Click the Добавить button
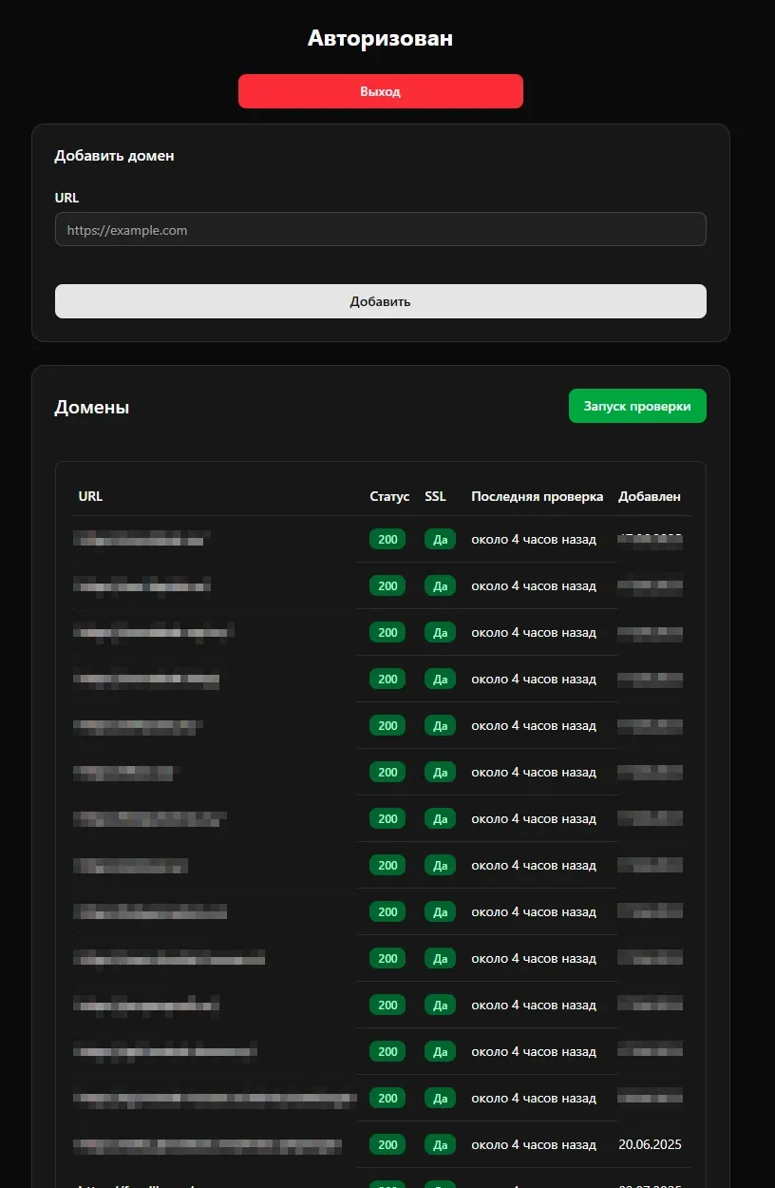Image resolution: width=775 pixels, height=1188 pixels. 380,301
